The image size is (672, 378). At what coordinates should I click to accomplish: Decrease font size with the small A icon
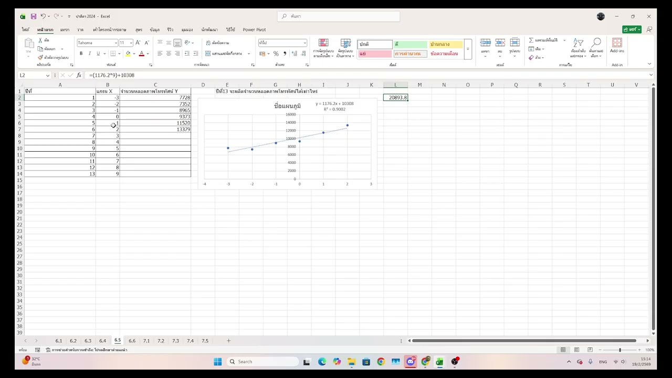146,43
